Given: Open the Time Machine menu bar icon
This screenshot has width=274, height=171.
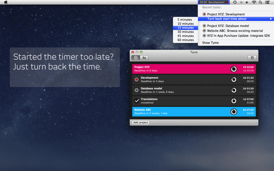Looking at the screenshot, I should coord(235,2).
